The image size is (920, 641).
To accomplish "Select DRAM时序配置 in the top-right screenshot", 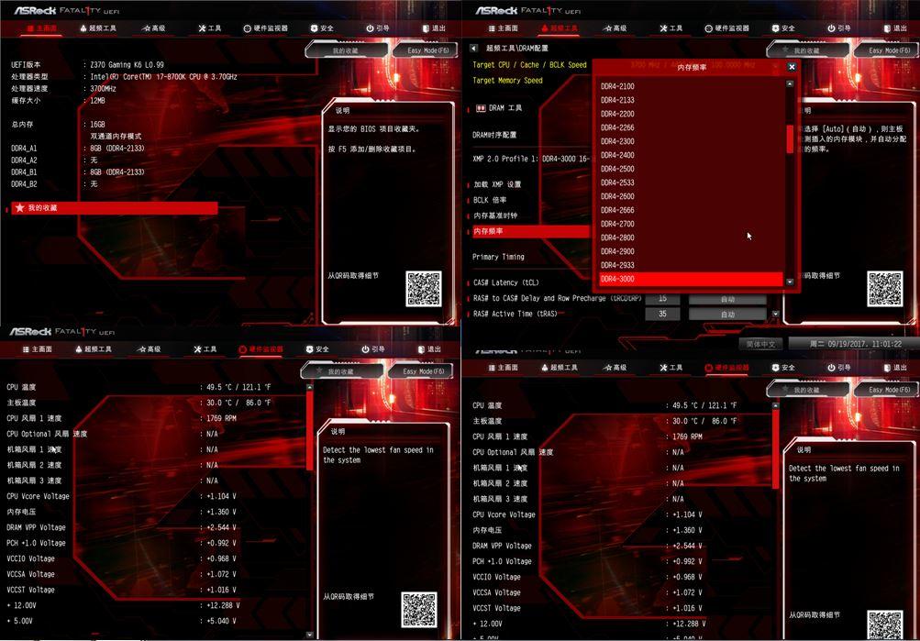I will click(x=494, y=135).
